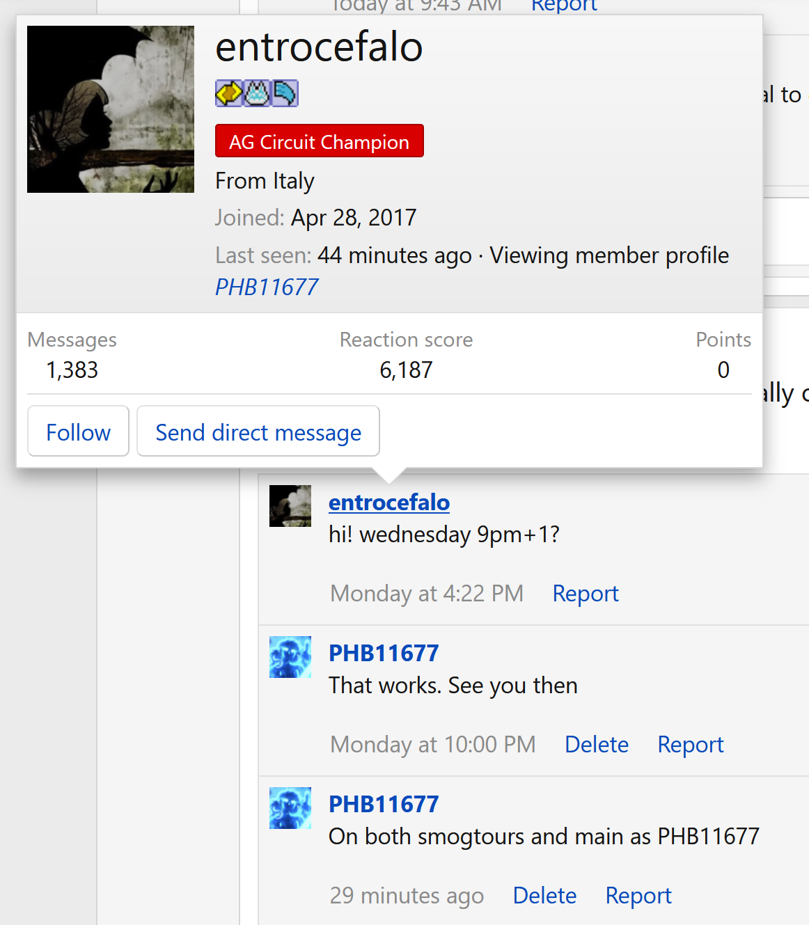Screen dimensions: 809x925
Task: Open PHB11677's avatar on 'That works' comment
Action: (x=290, y=657)
